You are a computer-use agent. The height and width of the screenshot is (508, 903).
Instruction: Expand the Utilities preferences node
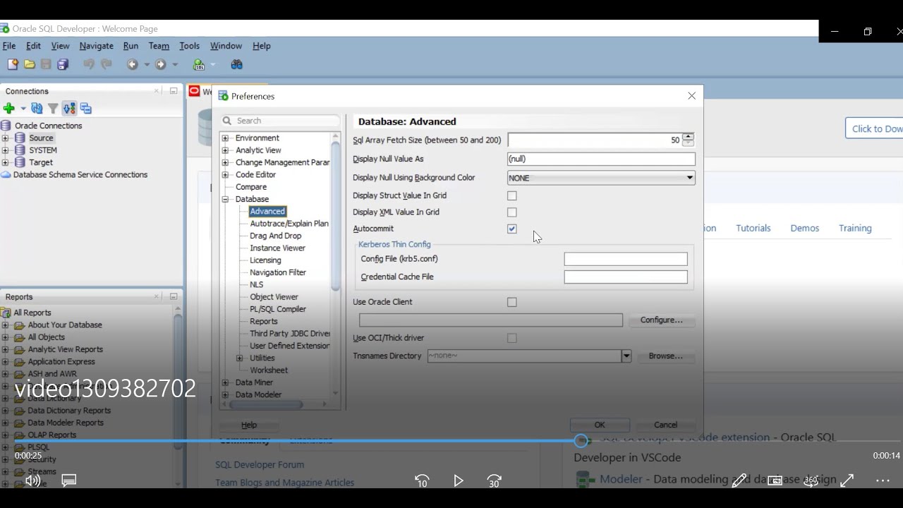click(x=240, y=358)
